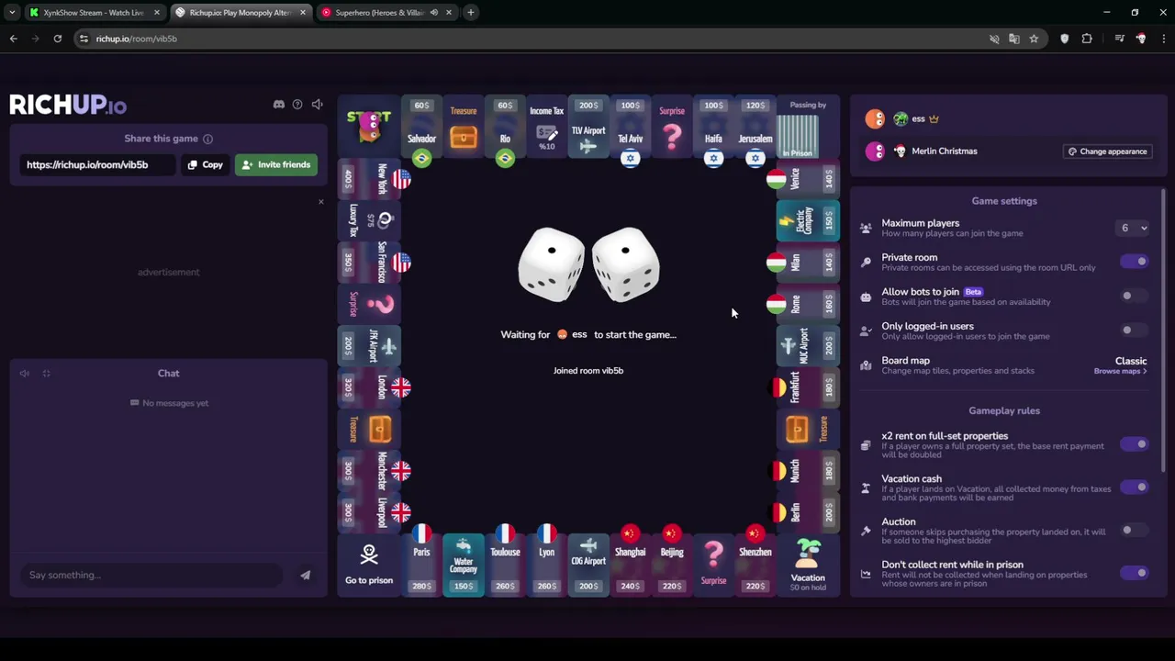Image resolution: width=1175 pixels, height=661 pixels.
Task: Click the right dice
Action: click(626, 264)
